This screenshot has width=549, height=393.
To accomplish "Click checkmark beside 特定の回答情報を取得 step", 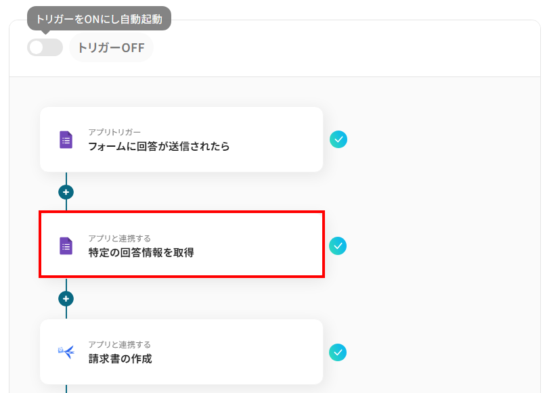I will [338, 246].
